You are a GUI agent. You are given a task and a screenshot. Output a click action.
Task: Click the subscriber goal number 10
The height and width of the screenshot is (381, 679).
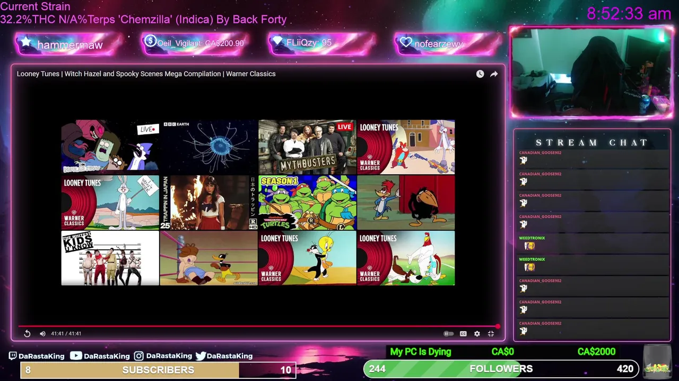pos(286,370)
